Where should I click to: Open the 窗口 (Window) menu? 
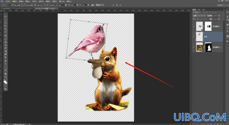point(62,1)
